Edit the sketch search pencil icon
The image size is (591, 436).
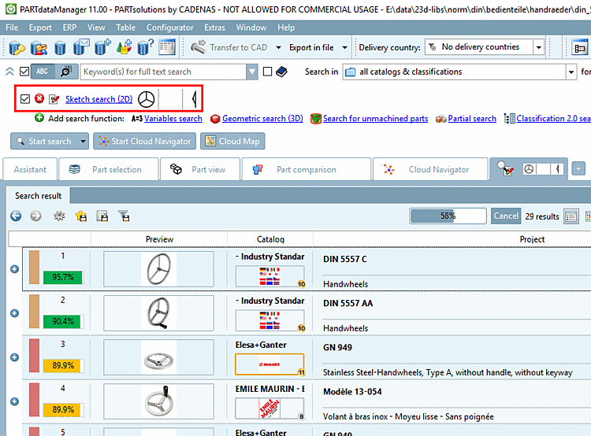[x=54, y=99]
